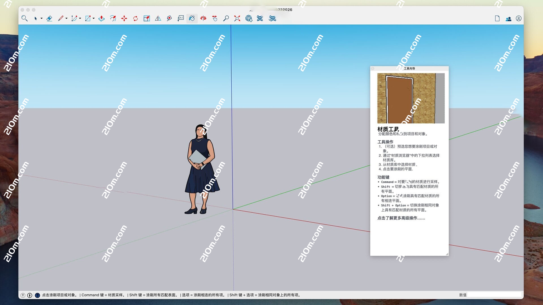Image resolution: width=543 pixels, height=305 pixels.
Task: Select the Scale tool
Action: pos(147,19)
